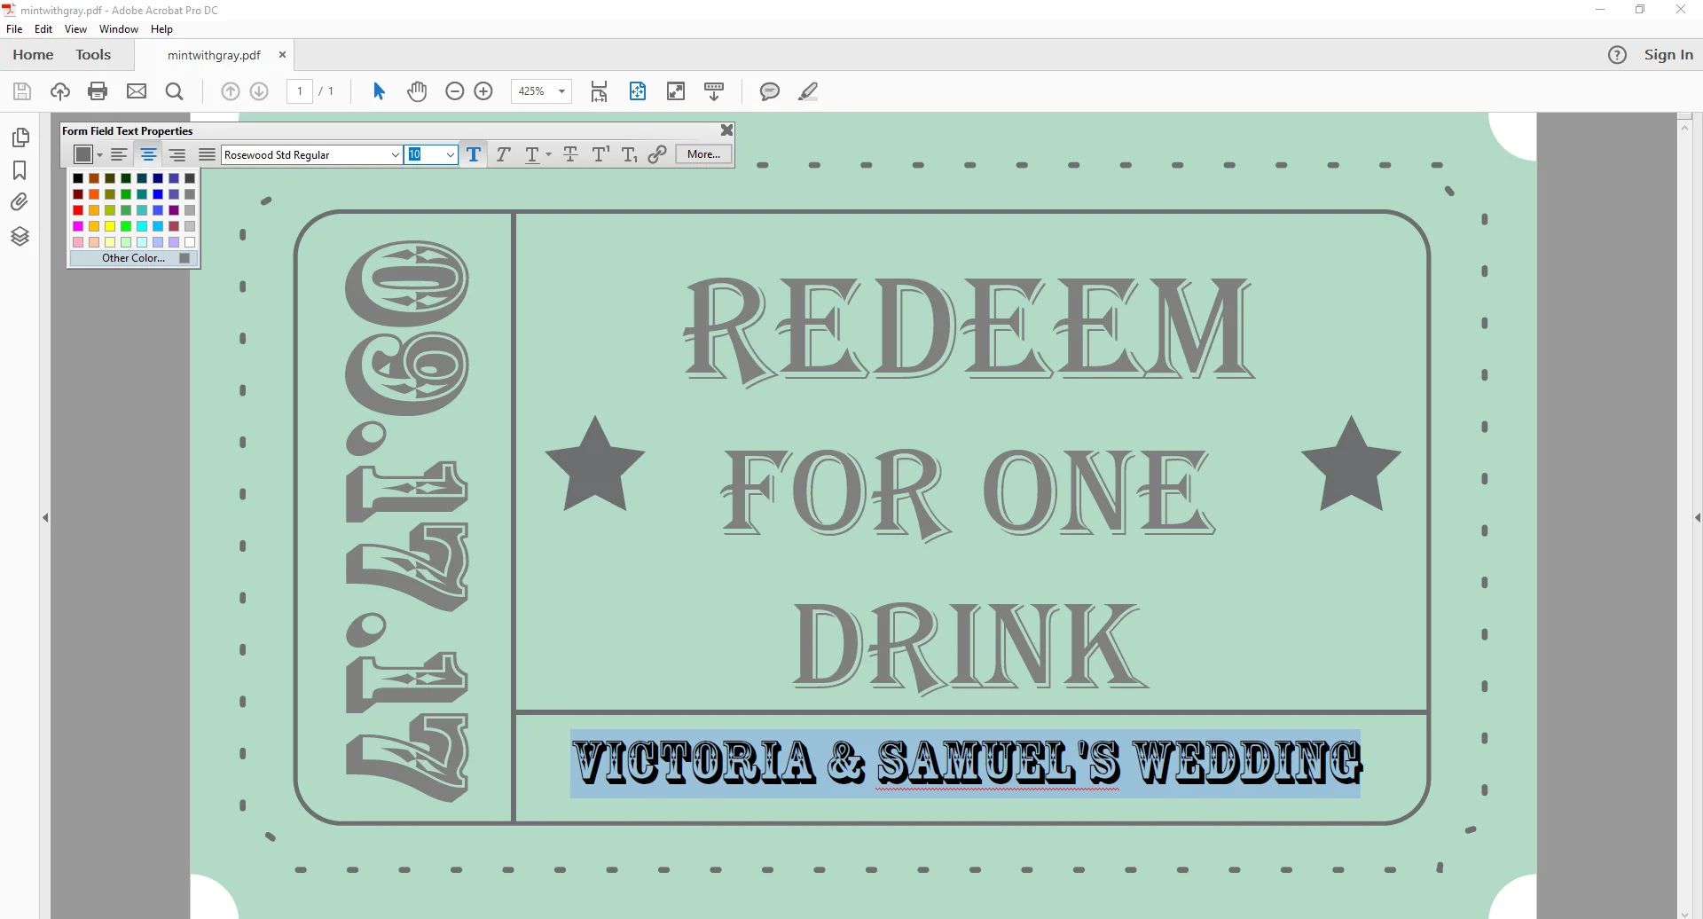Click the current page number field

tap(300, 91)
